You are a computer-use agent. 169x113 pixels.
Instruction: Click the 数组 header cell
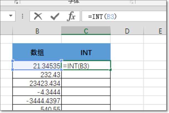37,52
